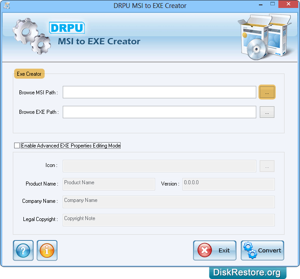Browse for EXE output path ellipsis button
The width and height of the screenshot is (300, 279).
(267, 112)
